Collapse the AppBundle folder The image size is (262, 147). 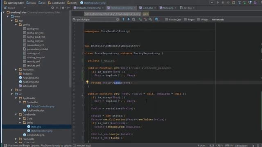pyautogui.click(x=16, y=98)
